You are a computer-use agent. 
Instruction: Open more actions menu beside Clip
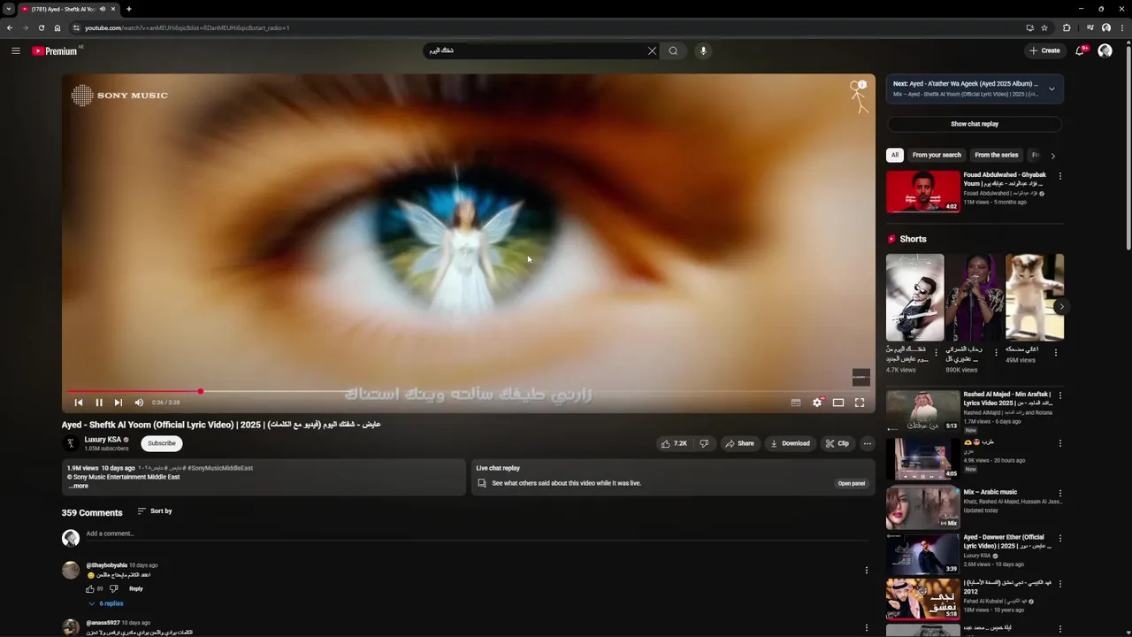tap(868, 443)
